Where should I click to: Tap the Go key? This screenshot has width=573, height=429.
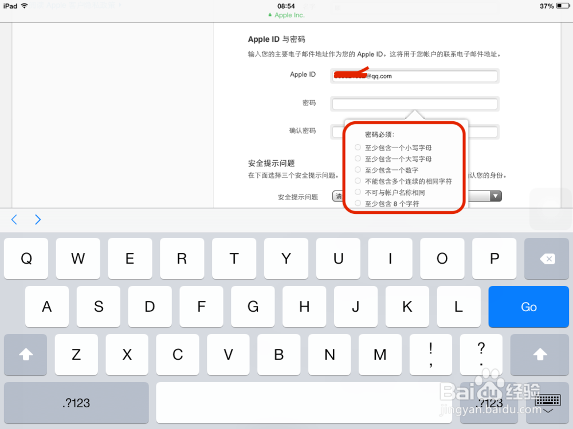528,307
